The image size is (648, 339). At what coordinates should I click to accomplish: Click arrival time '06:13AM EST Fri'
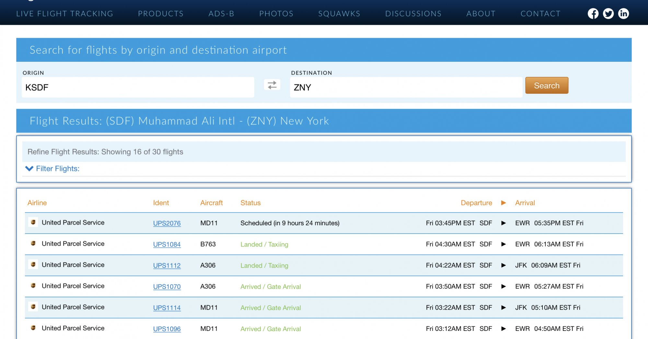(559, 244)
